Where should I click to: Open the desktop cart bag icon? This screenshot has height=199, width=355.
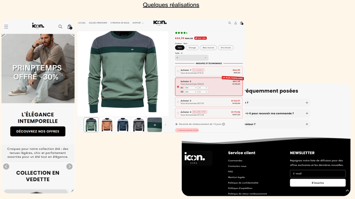pyautogui.click(x=241, y=23)
